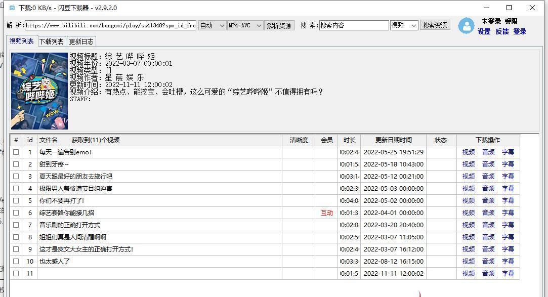Open 设置 settings link
Screen dimensions: 548x297
484,31
